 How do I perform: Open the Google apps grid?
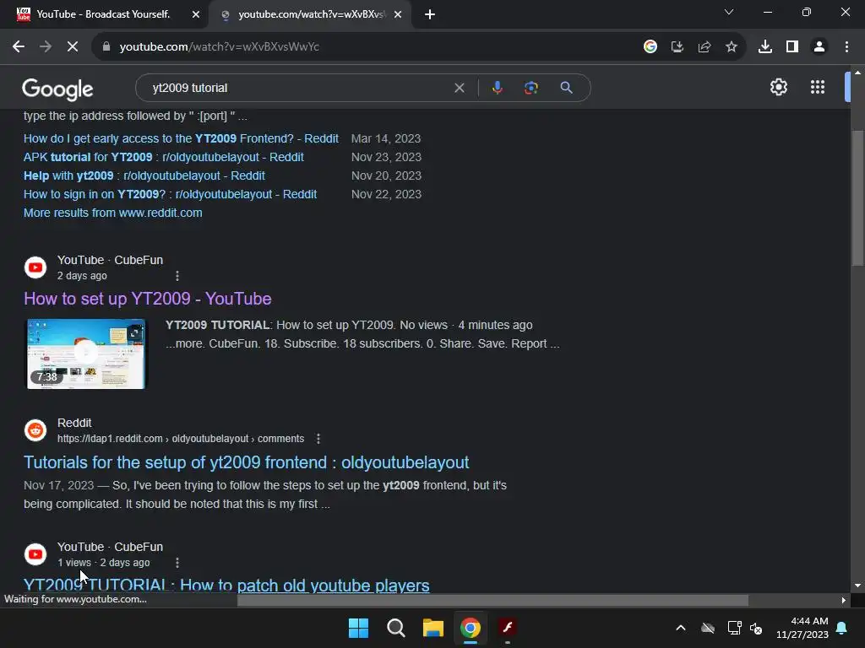coord(818,87)
